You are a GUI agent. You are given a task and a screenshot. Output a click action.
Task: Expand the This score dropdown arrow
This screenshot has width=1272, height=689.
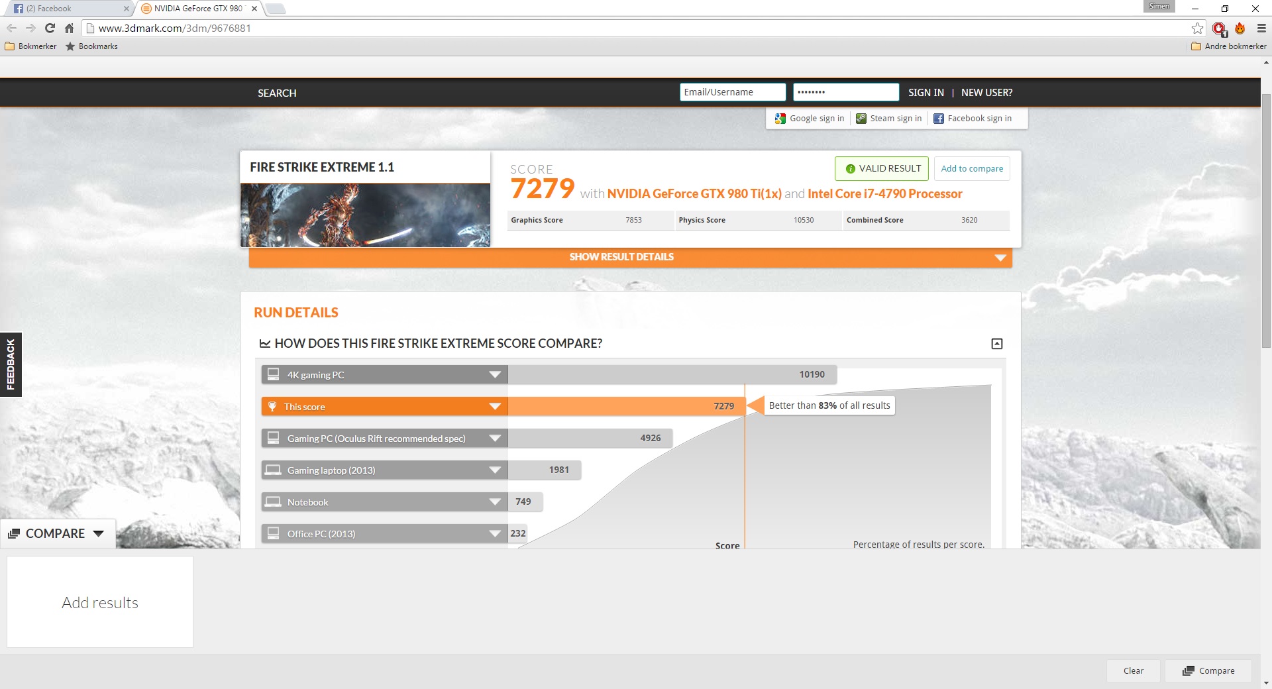(495, 407)
